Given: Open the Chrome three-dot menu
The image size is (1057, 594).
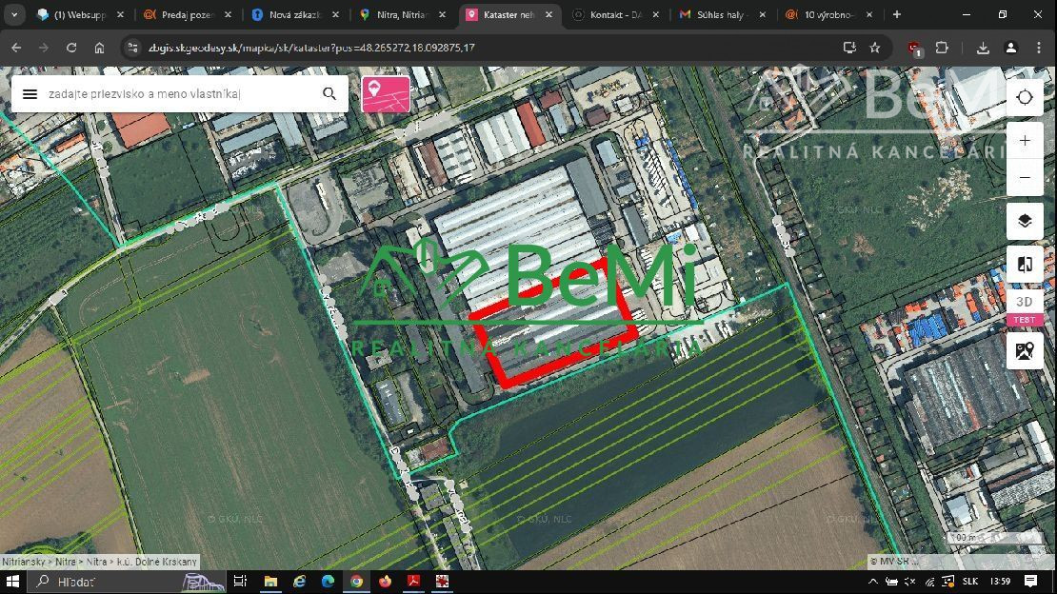Looking at the screenshot, I should [1038, 48].
